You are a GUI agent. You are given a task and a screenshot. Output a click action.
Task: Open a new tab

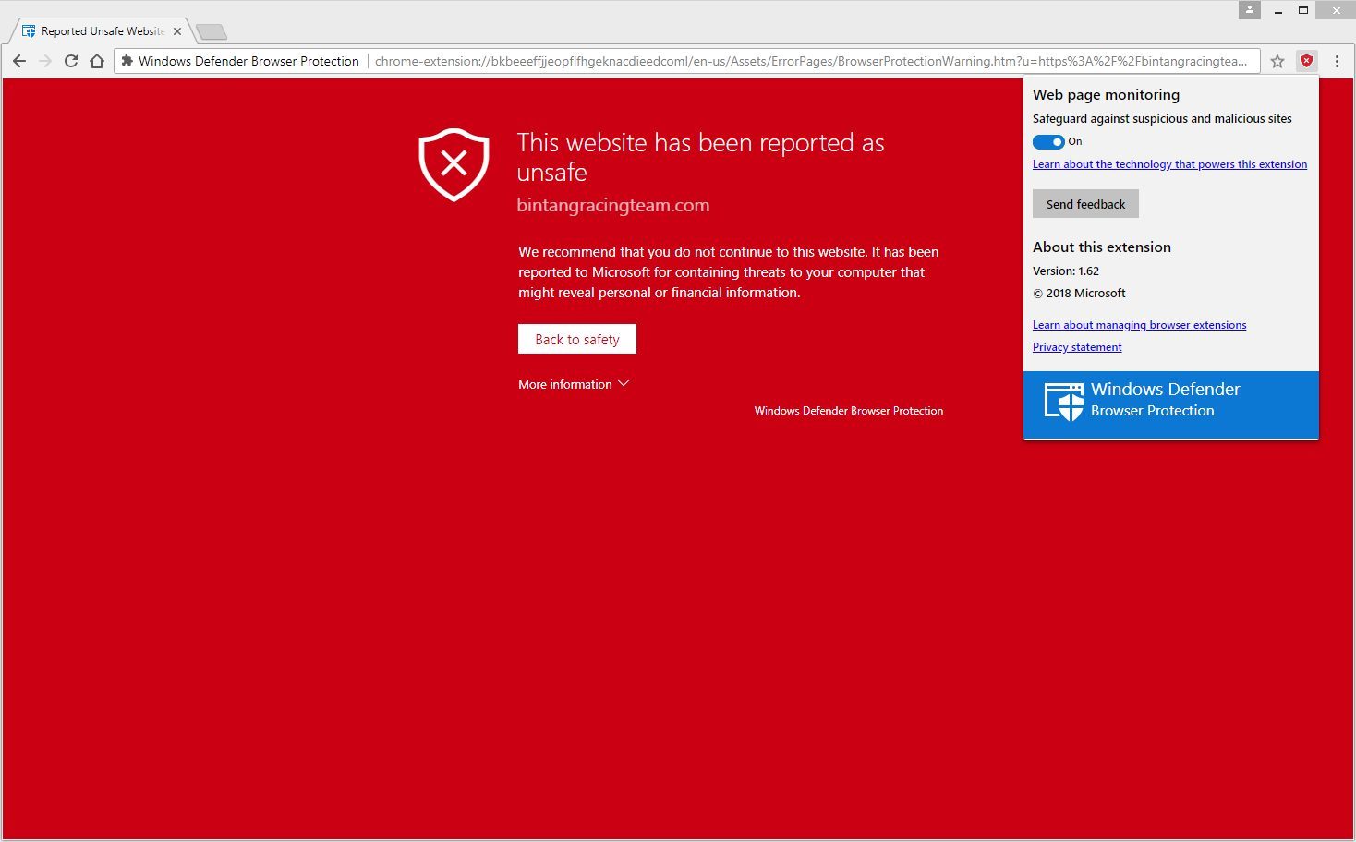(212, 32)
